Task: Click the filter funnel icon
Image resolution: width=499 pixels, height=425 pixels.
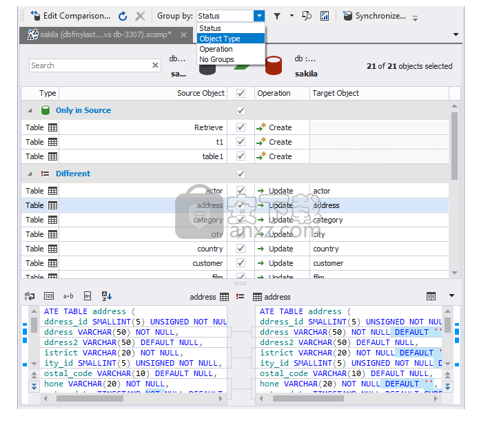Action: 277,16
